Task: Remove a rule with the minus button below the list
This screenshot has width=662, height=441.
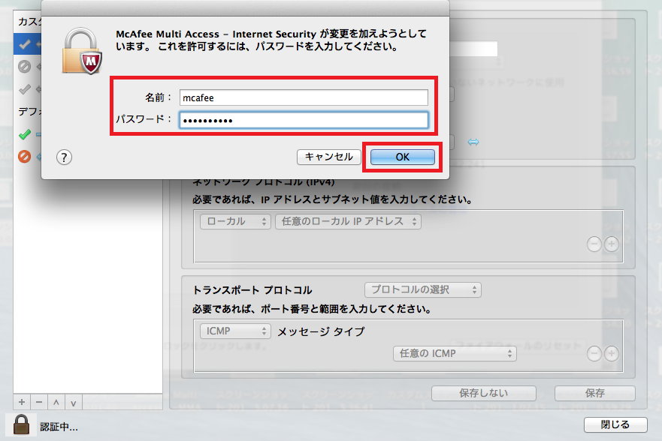Action: tap(39, 402)
